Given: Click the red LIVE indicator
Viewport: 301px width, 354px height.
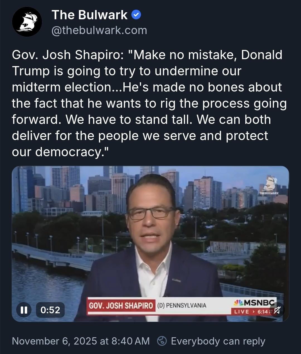Looking at the screenshot, I should point(242,311).
